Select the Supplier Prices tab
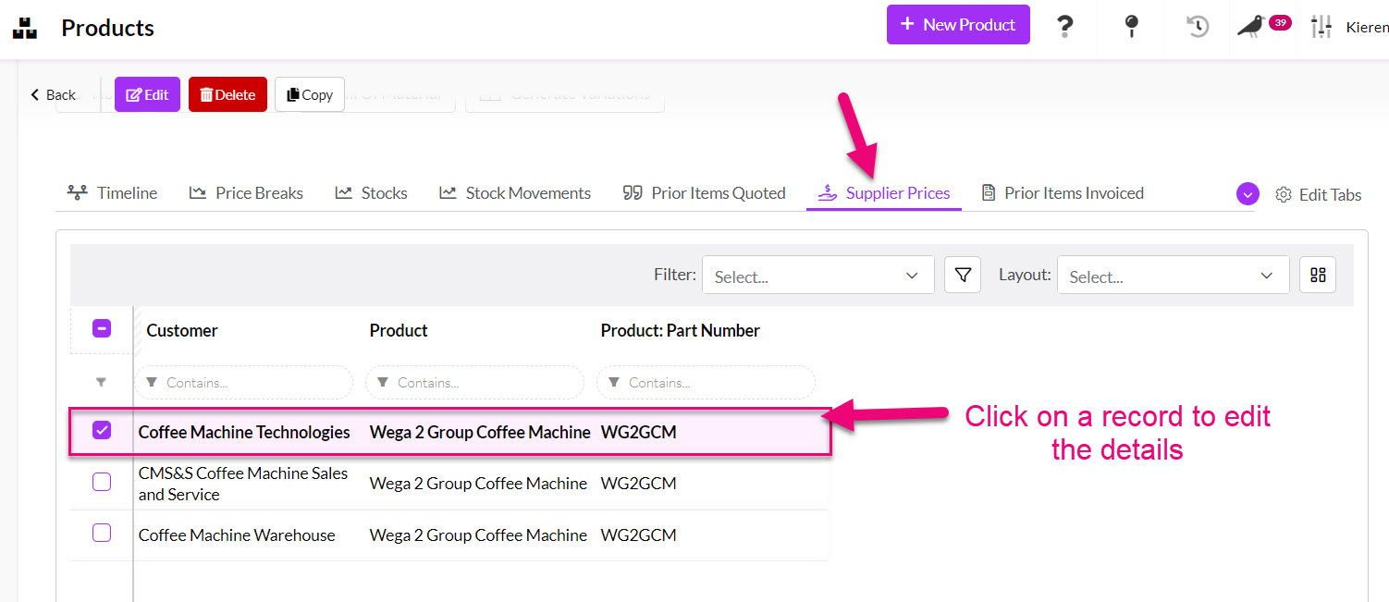Screen dimensions: 1389x602 [x=884, y=193]
